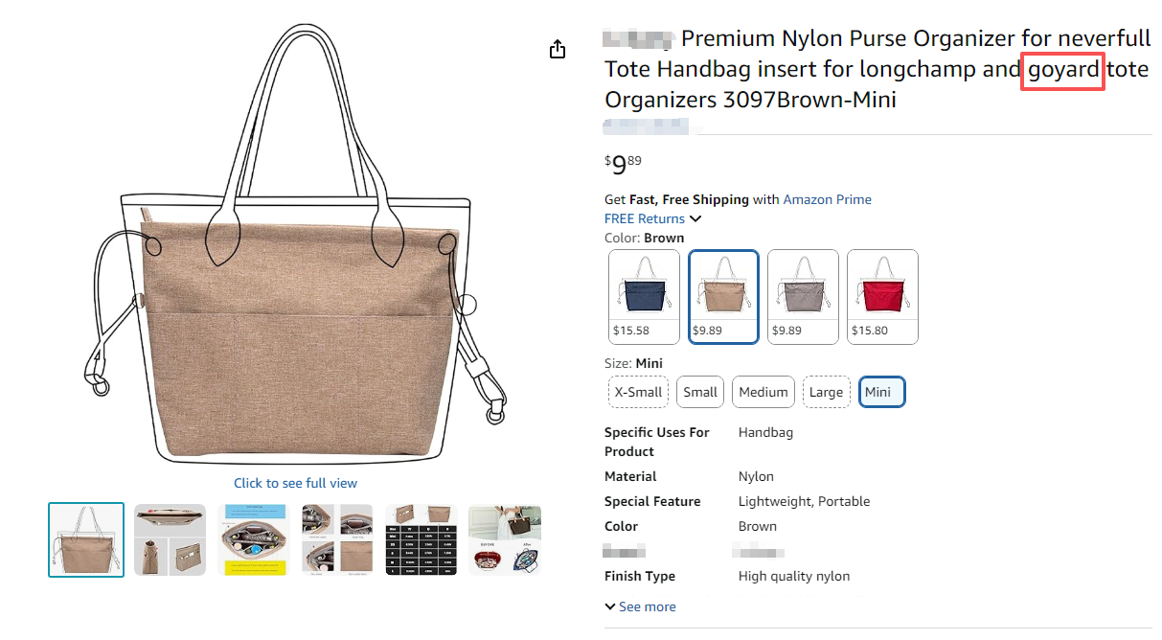Pick the Medium size option
The height and width of the screenshot is (640, 1162).
(x=763, y=392)
